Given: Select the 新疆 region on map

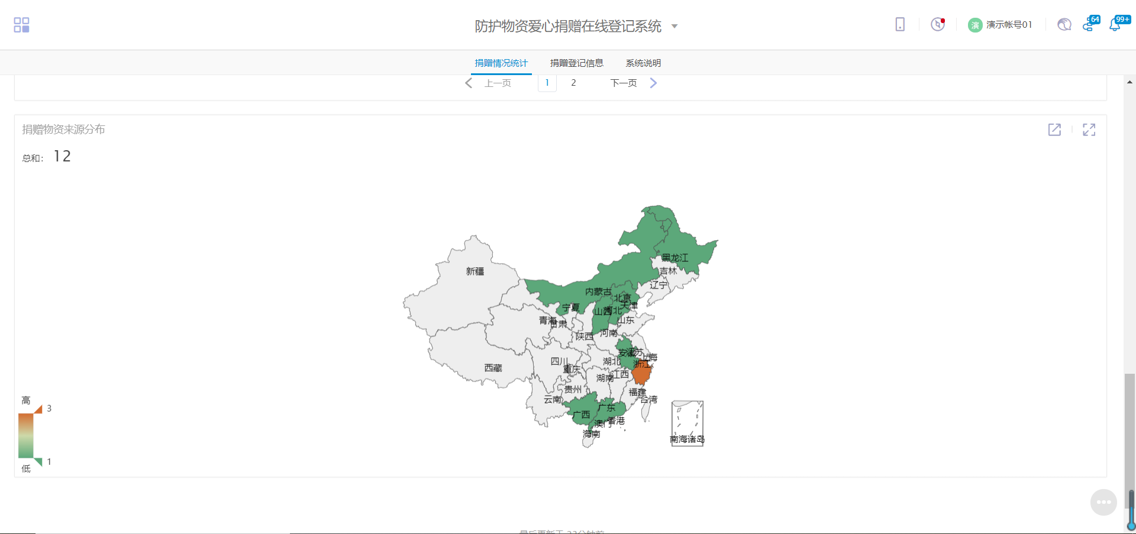Looking at the screenshot, I should tap(461, 284).
